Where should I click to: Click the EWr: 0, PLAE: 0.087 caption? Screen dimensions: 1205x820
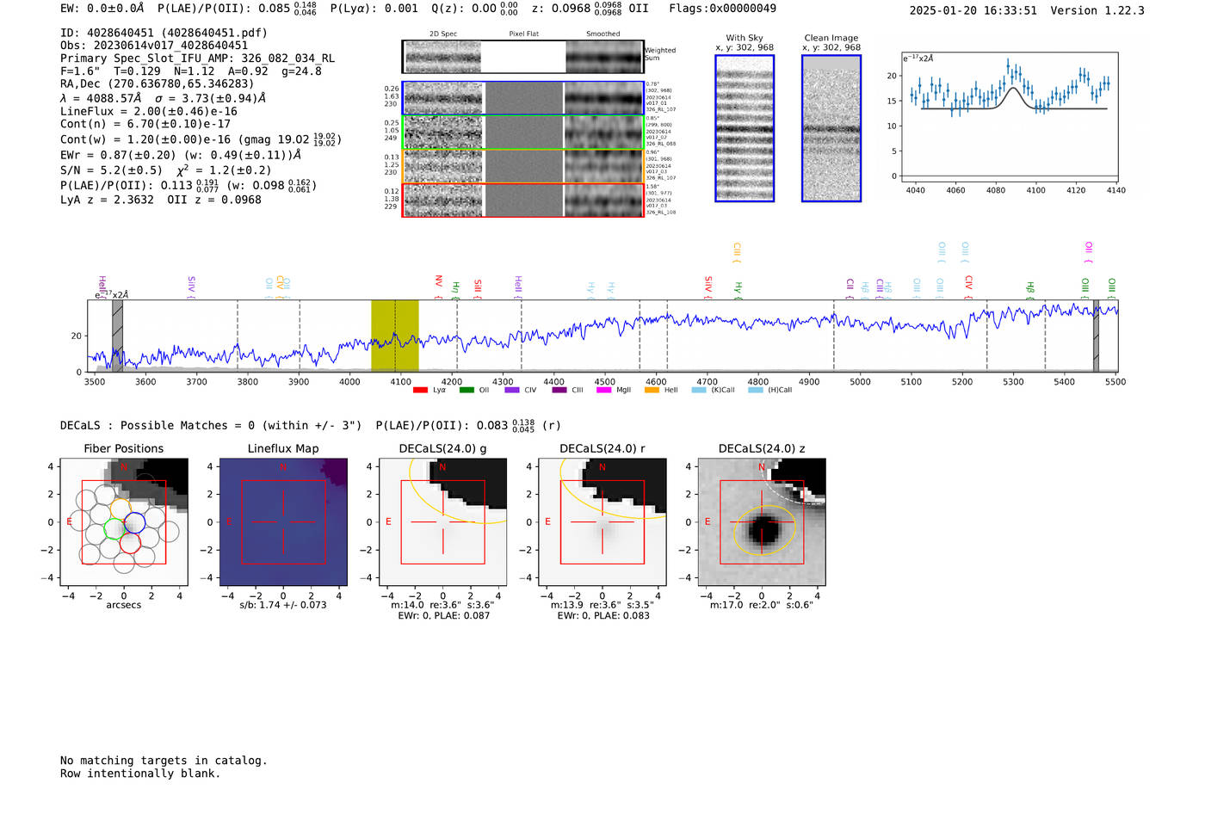point(443,616)
